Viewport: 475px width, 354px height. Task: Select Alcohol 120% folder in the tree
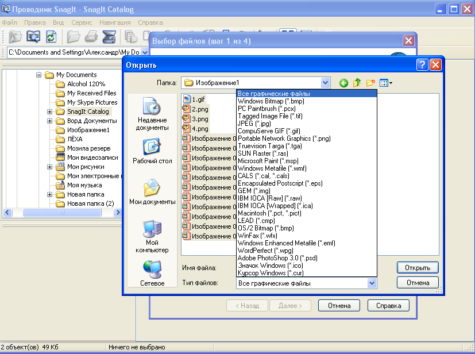click(86, 84)
